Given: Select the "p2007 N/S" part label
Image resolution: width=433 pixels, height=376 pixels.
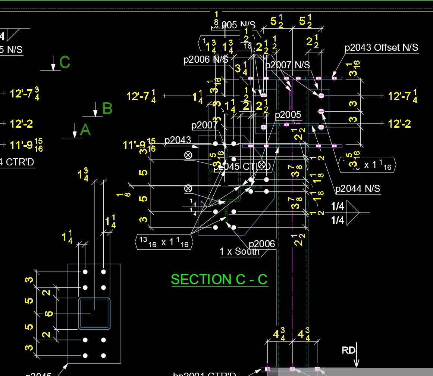Looking at the screenshot, I should (288, 65).
